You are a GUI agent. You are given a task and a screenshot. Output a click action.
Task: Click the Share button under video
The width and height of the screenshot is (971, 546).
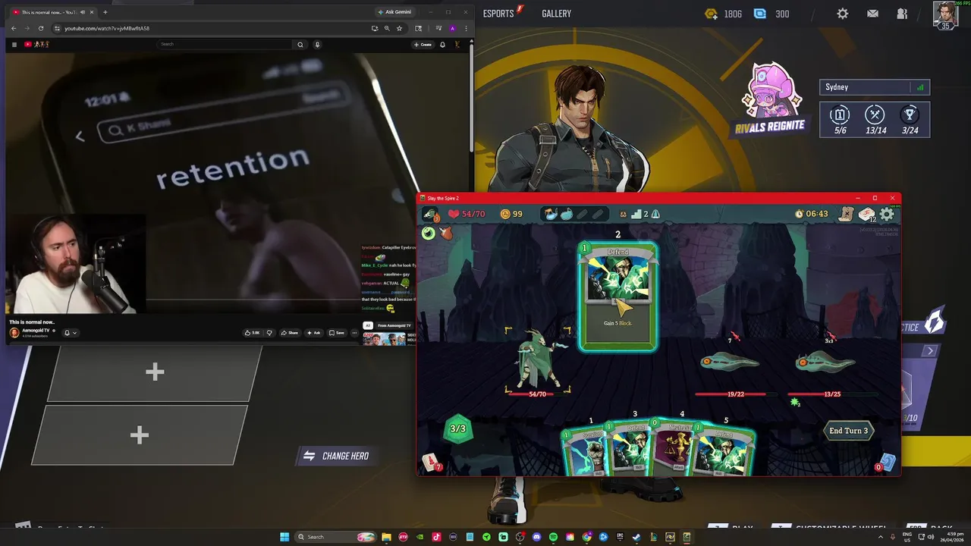tap(290, 332)
